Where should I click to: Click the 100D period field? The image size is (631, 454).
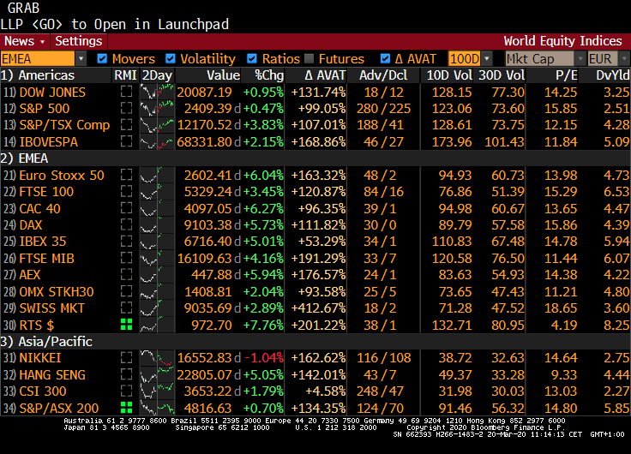(x=465, y=59)
